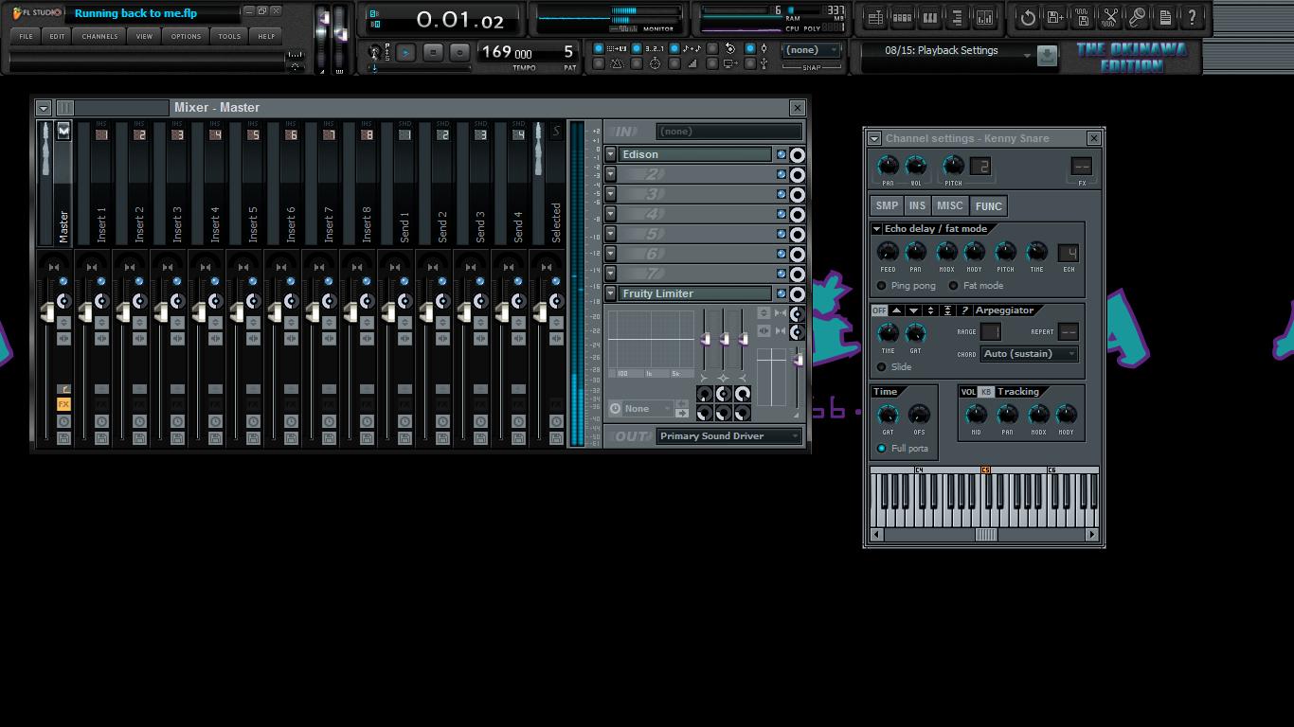The image size is (1294, 727).
Task: Toggle Full porta option
Action: coord(882,449)
